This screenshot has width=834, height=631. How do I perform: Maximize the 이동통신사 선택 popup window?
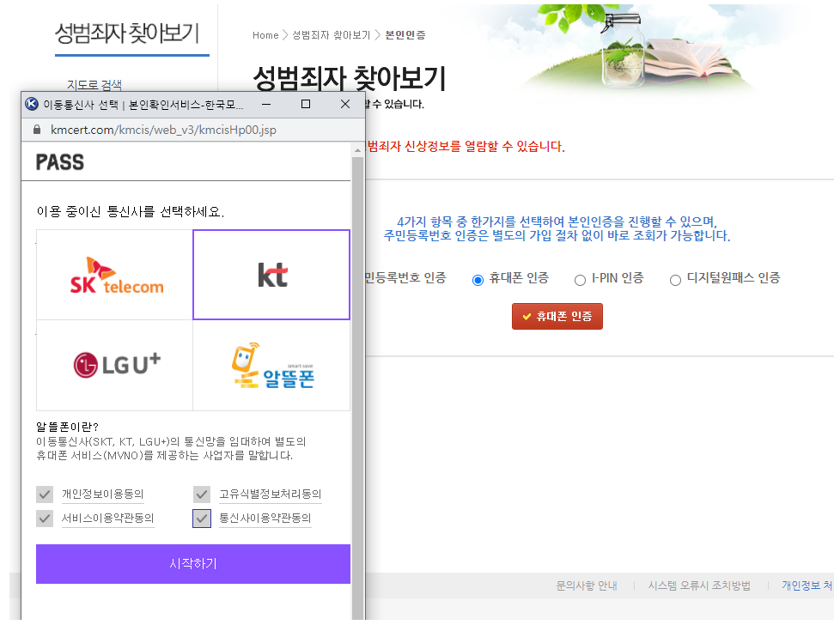point(306,104)
